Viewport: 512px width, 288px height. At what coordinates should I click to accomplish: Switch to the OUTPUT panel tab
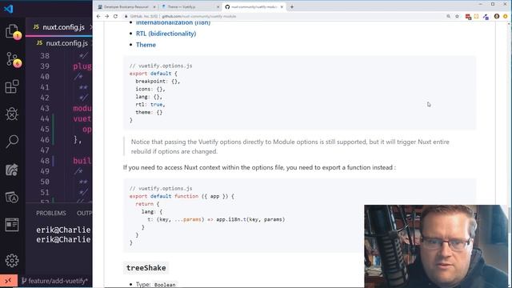84,213
